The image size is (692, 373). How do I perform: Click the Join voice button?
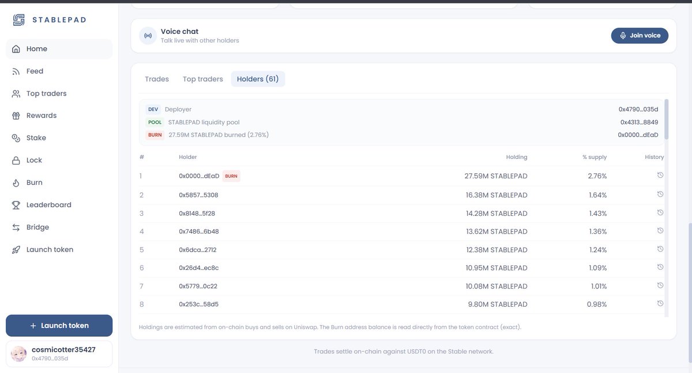pyautogui.click(x=640, y=36)
